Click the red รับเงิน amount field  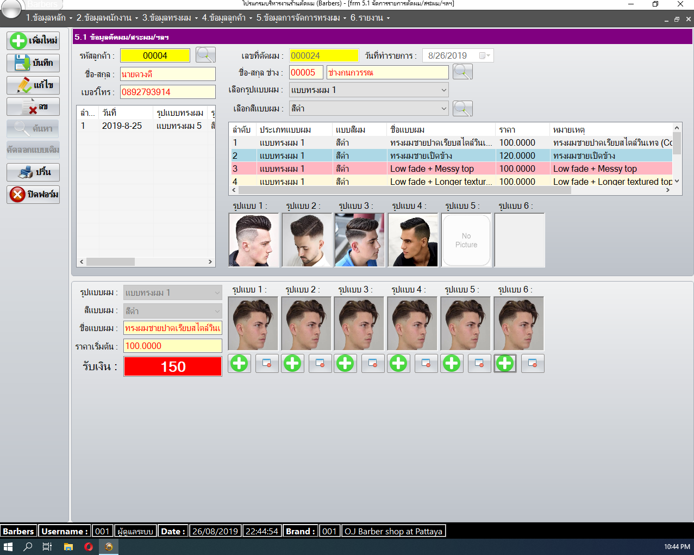(173, 367)
